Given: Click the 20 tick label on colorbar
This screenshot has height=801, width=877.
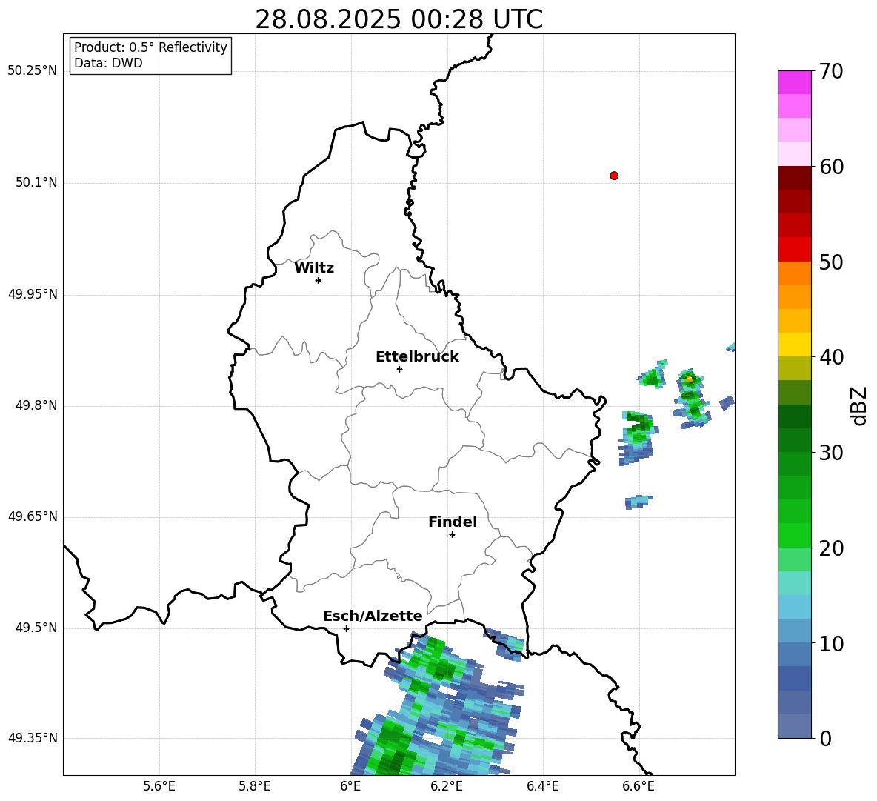Looking at the screenshot, I should coord(831,548).
